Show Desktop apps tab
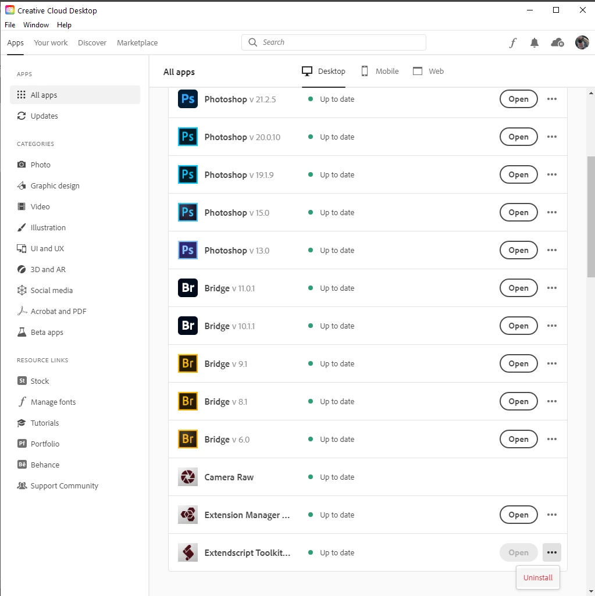Image resolution: width=595 pixels, height=596 pixels. pyautogui.click(x=323, y=71)
